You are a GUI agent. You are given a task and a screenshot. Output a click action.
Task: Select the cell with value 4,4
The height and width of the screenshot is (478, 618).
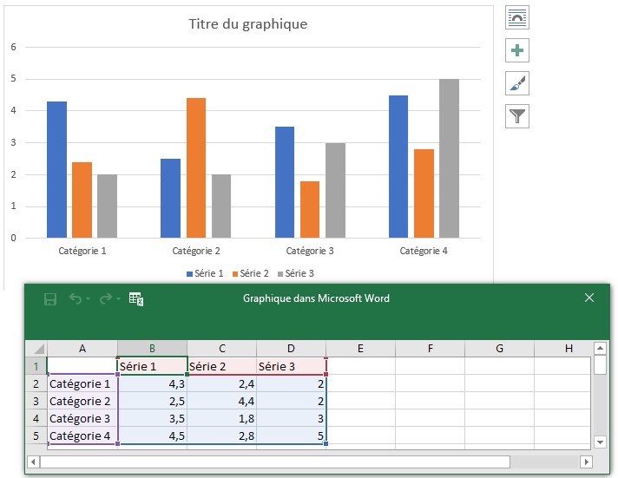pyautogui.click(x=221, y=401)
